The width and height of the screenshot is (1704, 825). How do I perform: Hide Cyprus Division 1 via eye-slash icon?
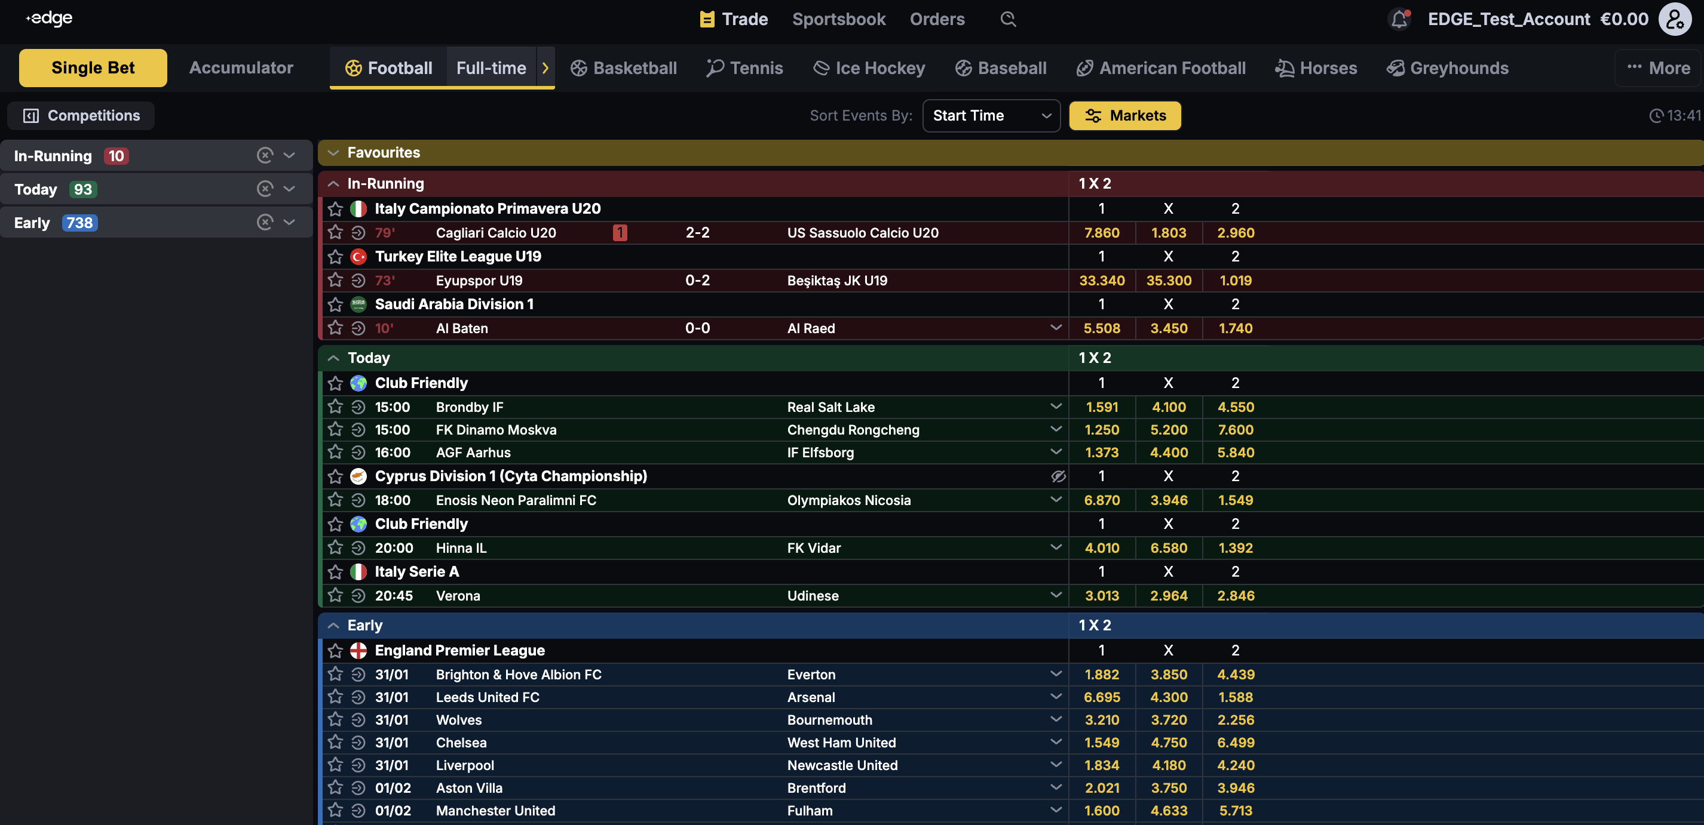click(x=1058, y=476)
